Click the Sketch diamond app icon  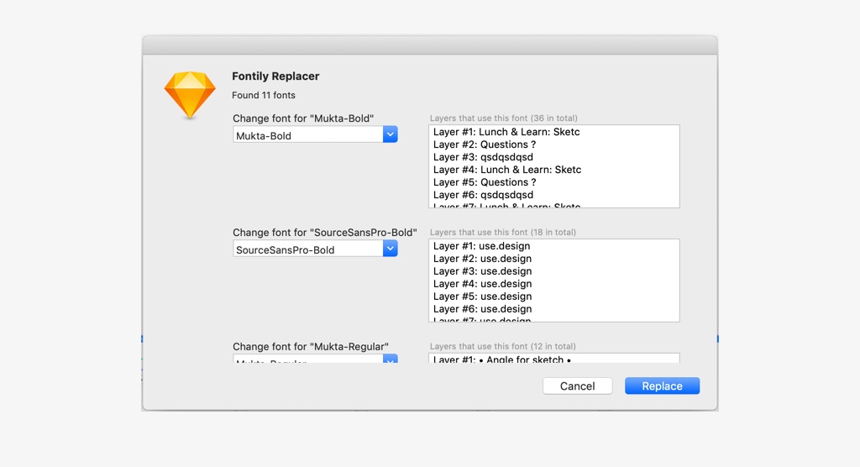[190, 95]
